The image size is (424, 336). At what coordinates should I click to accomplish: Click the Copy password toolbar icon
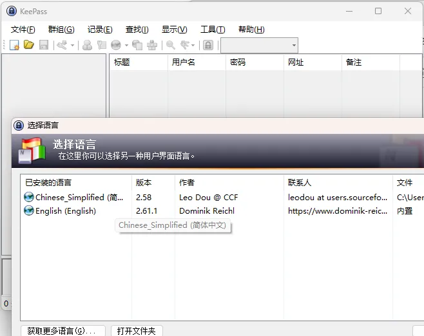click(x=102, y=45)
